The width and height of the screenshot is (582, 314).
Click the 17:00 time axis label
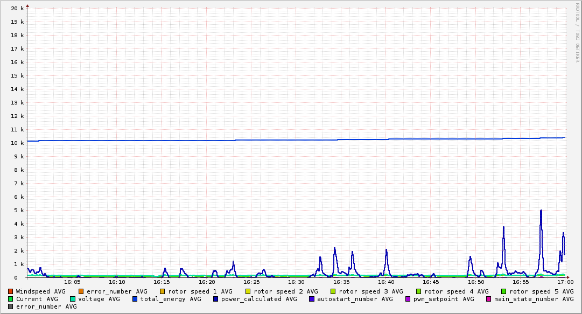565,282
